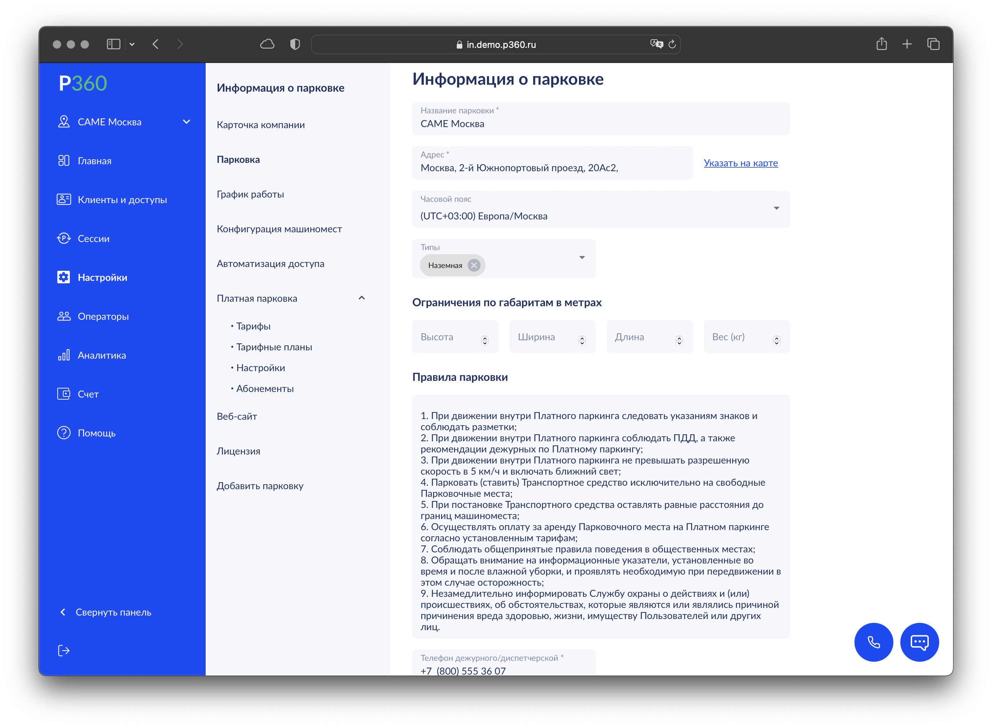Remove the Наземная type chip
The width and height of the screenshot is (992, 727).
coord(474,265)
